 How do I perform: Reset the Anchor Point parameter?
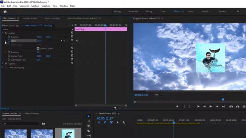72,56
